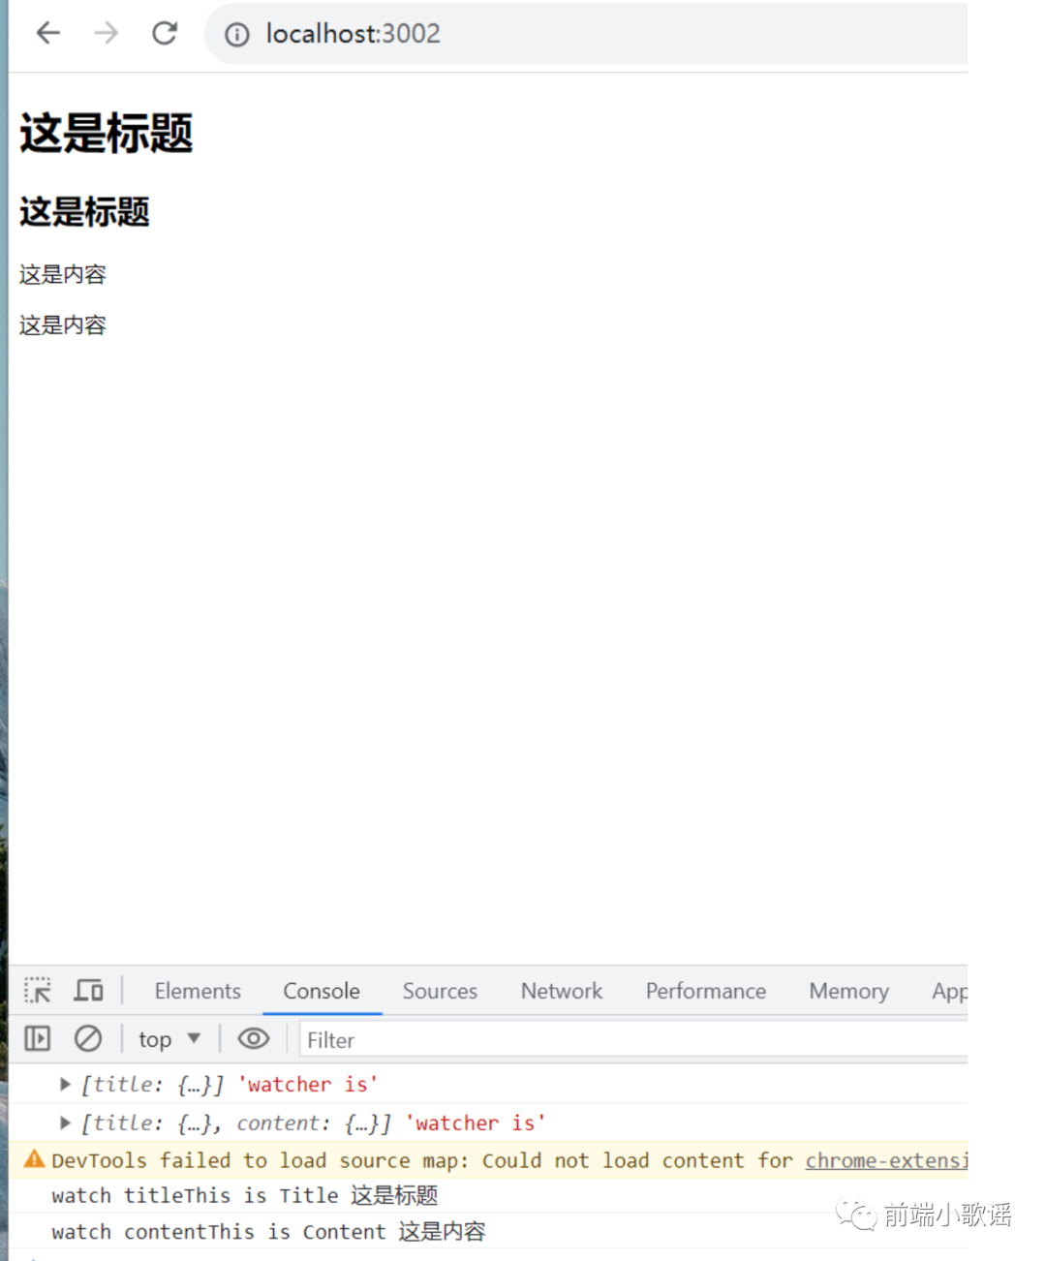
Task: View site information icon in address bar
Action: (236, 35)
